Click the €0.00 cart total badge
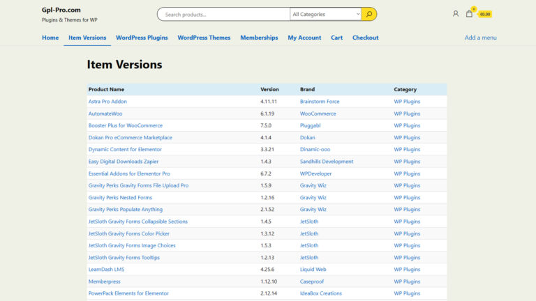Image resolution: width=536 pixels, height=301 pixels. 484,14
